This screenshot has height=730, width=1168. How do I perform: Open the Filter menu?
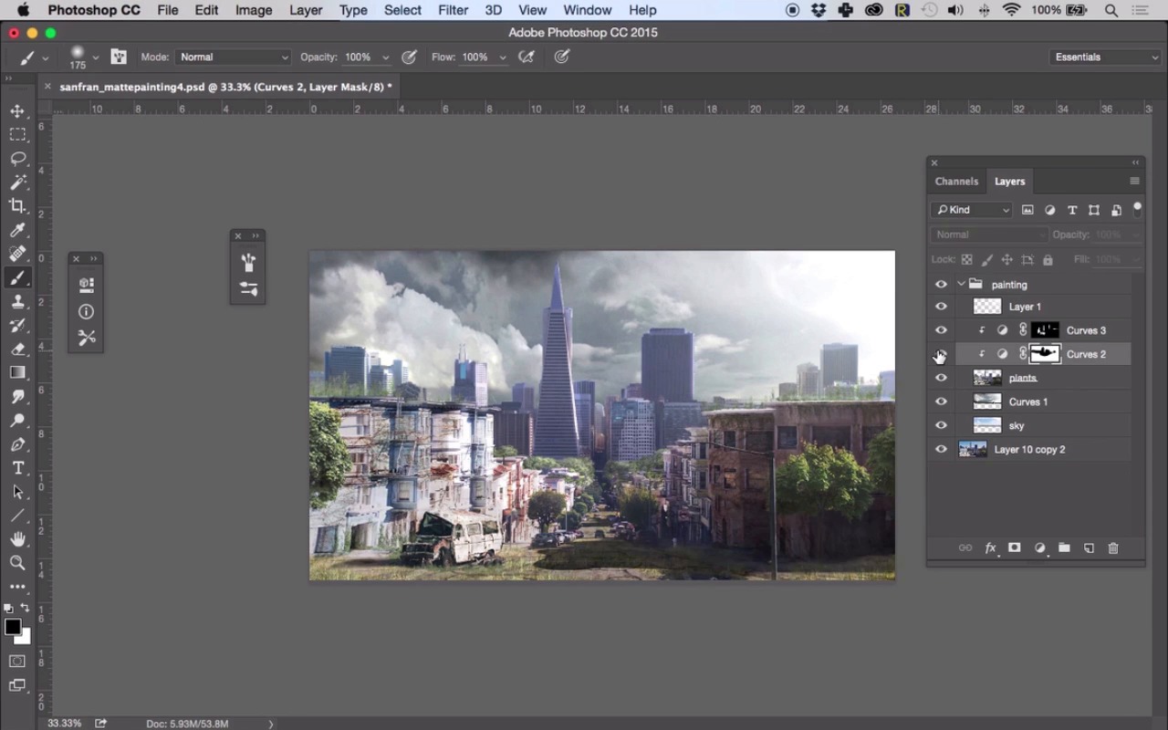tap(453, 10)
